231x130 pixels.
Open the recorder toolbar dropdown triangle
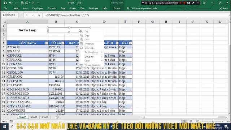pyautogui.click(x=143, y=3)
